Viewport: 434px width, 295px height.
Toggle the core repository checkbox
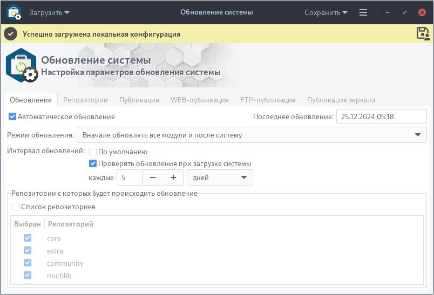tap(28, 238)
